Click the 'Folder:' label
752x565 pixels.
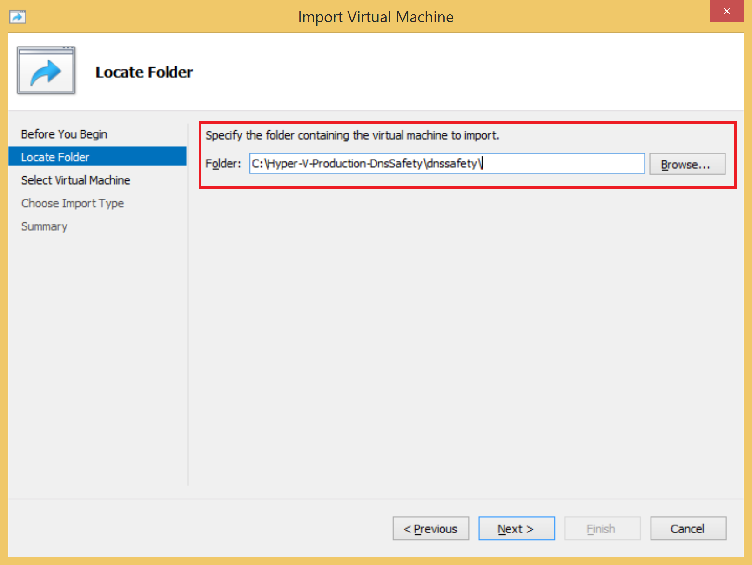pyautogui.click(x=223, y=164)
